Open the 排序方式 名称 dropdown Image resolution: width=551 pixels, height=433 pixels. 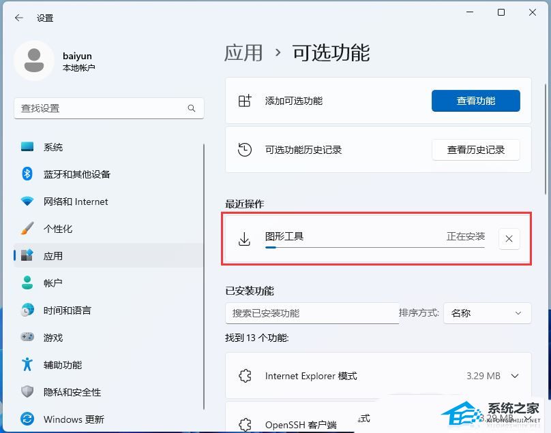(487, 313)
